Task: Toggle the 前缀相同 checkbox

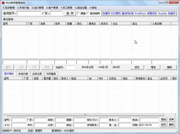Action: (88, 13)
